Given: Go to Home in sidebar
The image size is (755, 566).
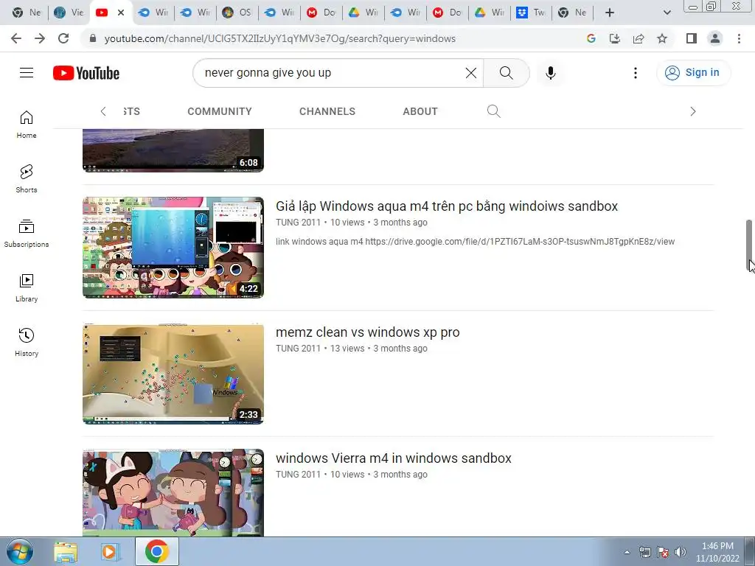Looking at the screenshot, I should [x=27, y=124].
